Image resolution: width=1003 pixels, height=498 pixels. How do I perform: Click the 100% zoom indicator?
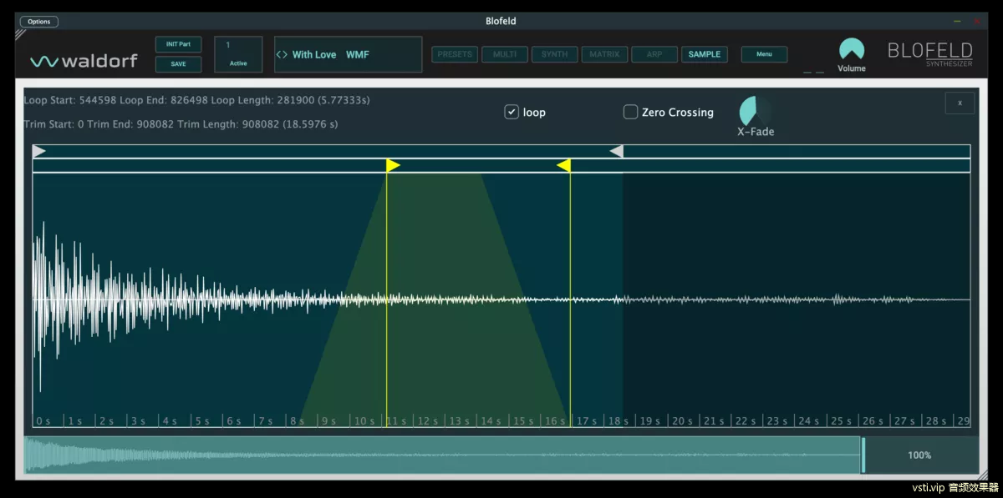pyautogui.click(x=920, y=455)
